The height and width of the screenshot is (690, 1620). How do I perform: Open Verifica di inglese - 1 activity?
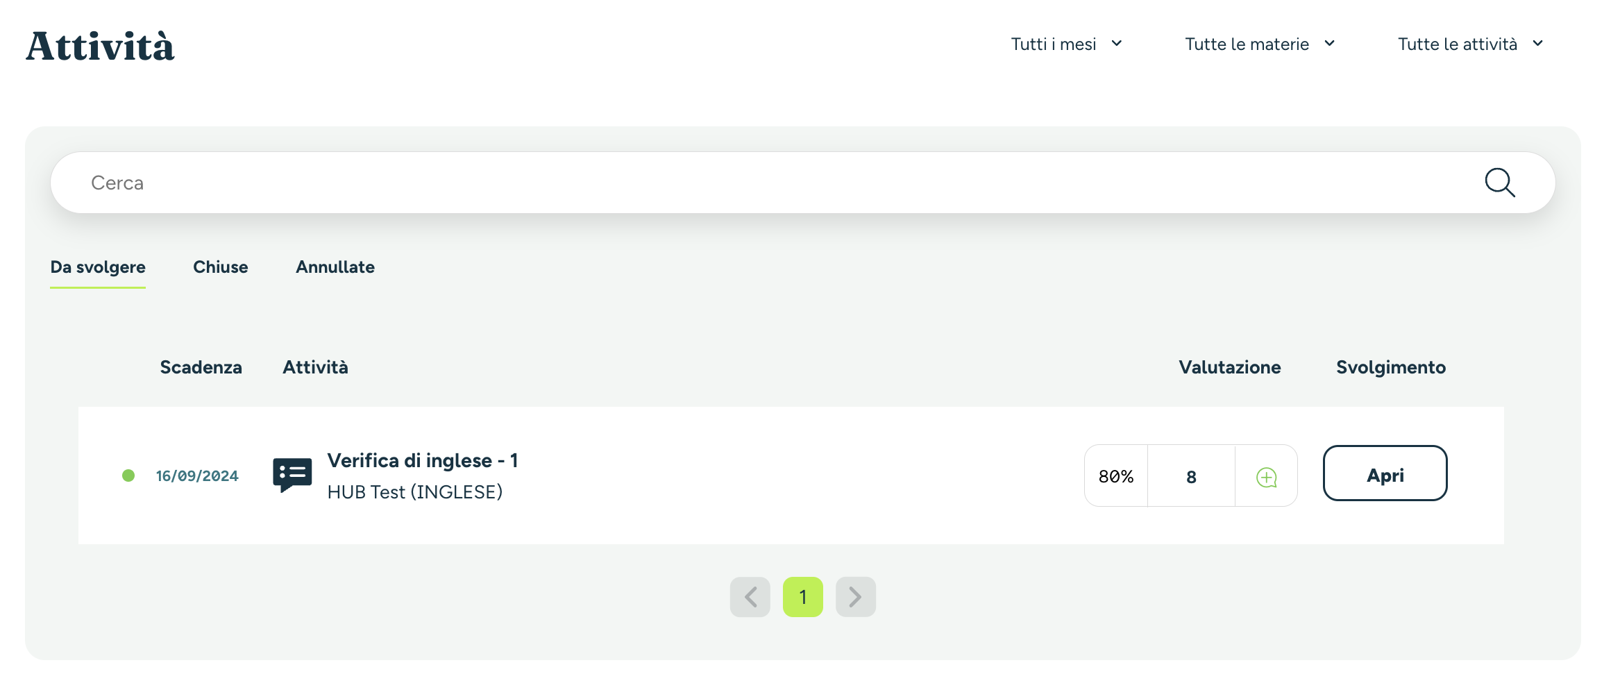point(423,460)
